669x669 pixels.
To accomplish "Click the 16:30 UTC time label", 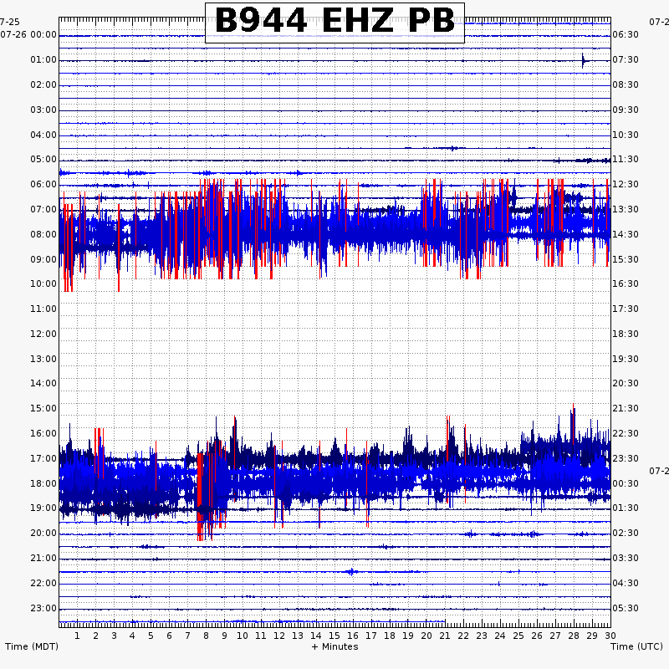I will (626, 283).
